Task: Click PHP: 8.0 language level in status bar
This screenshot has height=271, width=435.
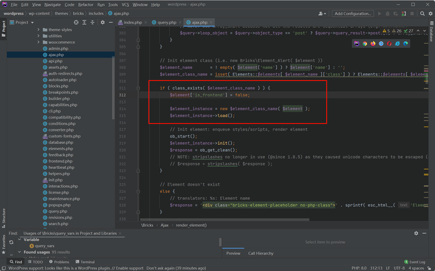Action: (359, 268)
